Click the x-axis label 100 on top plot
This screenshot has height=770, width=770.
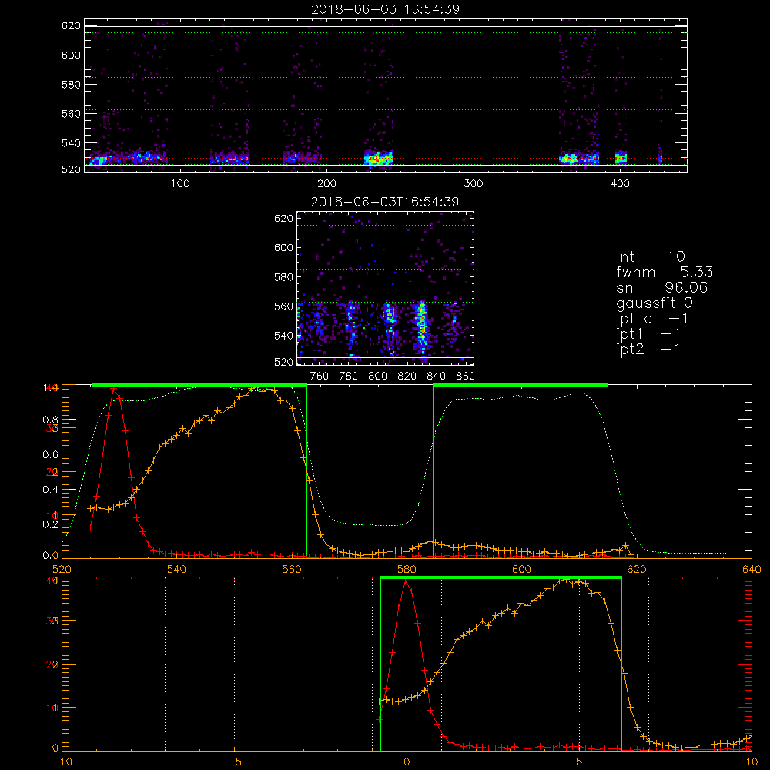[180, 184]
